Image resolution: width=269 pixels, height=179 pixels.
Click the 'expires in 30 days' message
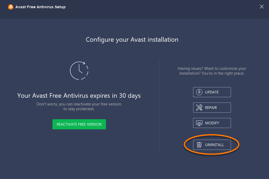[79, 95]
